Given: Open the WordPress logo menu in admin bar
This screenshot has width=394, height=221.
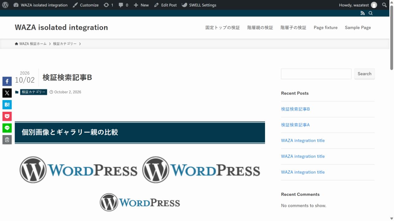Looking at the screenshot, I should [5, 5].
